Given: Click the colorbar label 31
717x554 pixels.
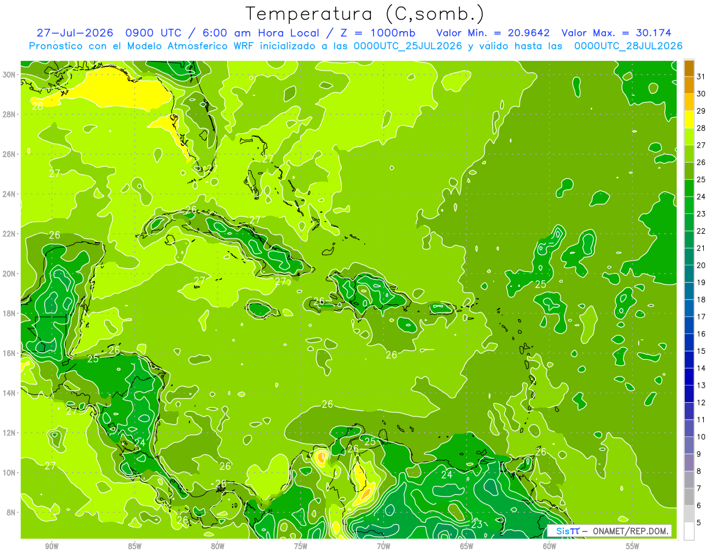Looking at the screenshot, I should pyautogui.click(x=701, y=76).
